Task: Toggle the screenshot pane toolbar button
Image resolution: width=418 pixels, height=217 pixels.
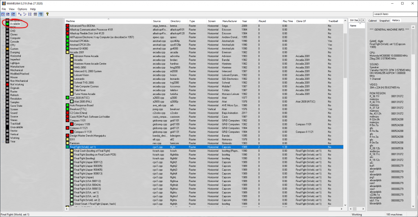Action: pyautogui.click(x=8, y=14)
